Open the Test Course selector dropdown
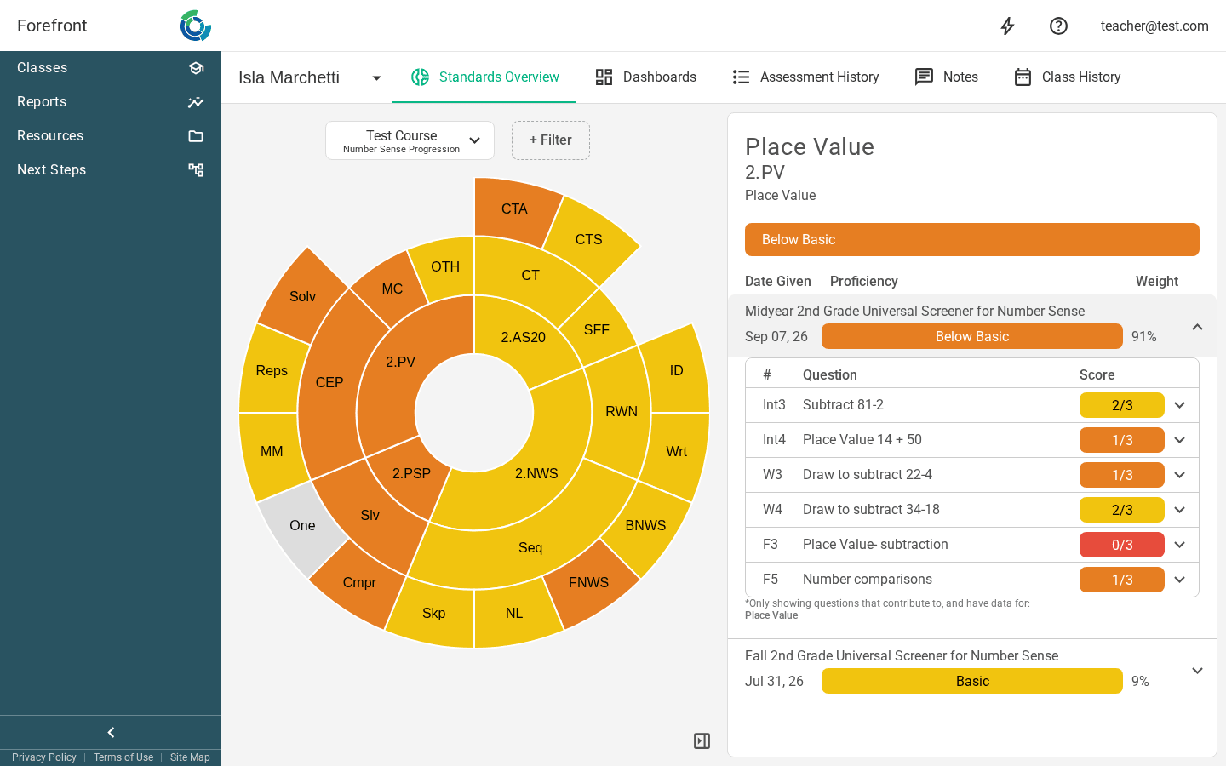This screenshot has width=1226, height=766. coord(410,140)
